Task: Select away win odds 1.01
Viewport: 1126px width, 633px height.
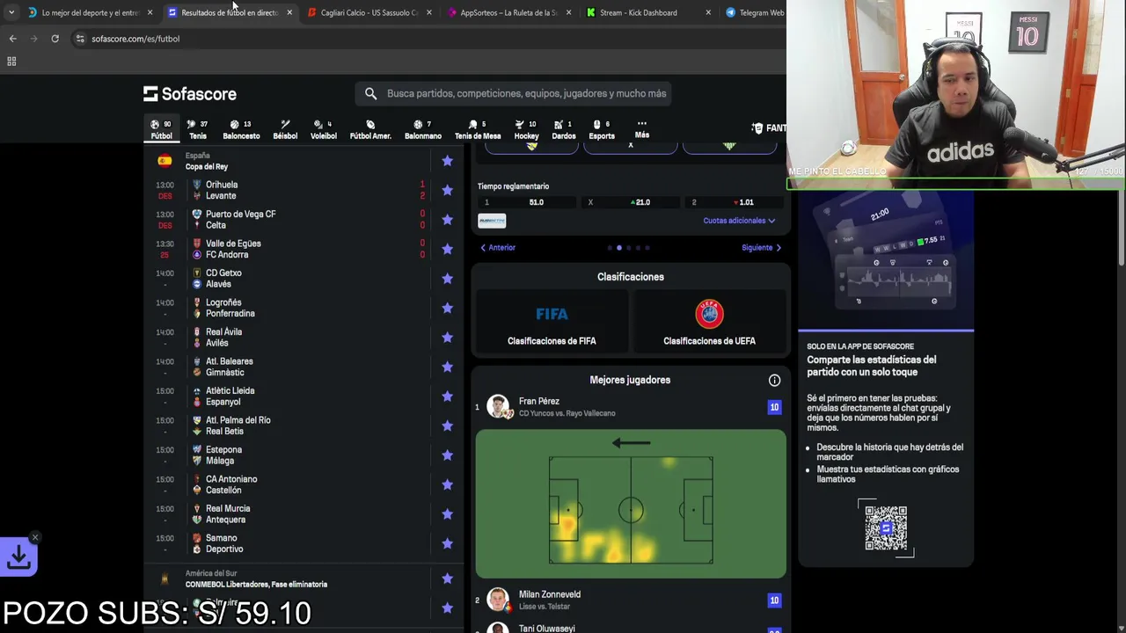Action: (x=734, y=202)
